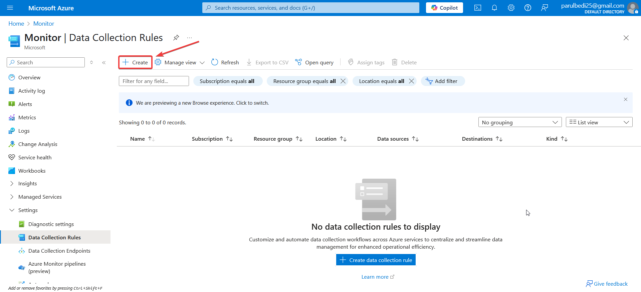Open the Subscription equals all filter

coord(228,81)
